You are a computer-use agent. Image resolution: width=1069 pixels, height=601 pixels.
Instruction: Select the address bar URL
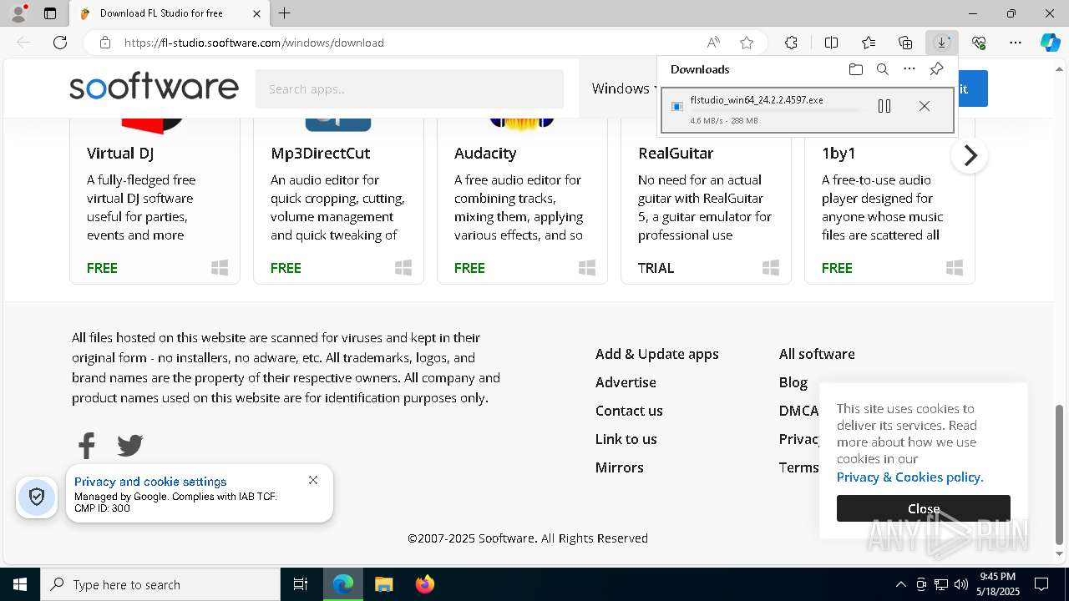click(254, 43)
